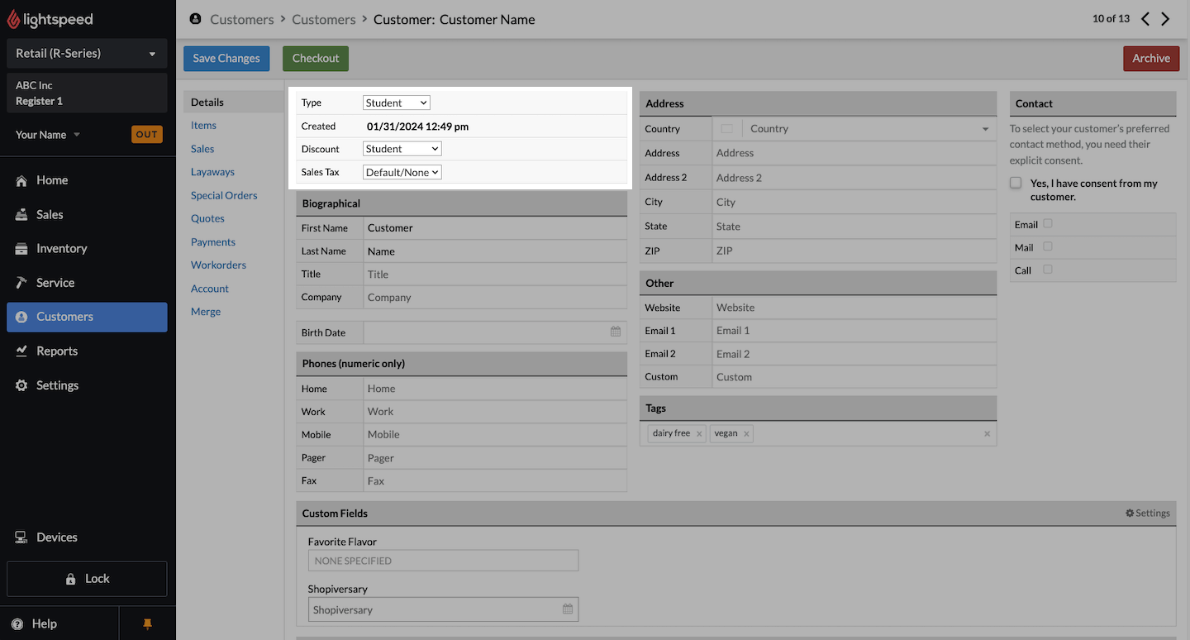Screen dimensions: 1190x640
Task: Toggle the Call contact checkbox
Action: click(1048, 270)
